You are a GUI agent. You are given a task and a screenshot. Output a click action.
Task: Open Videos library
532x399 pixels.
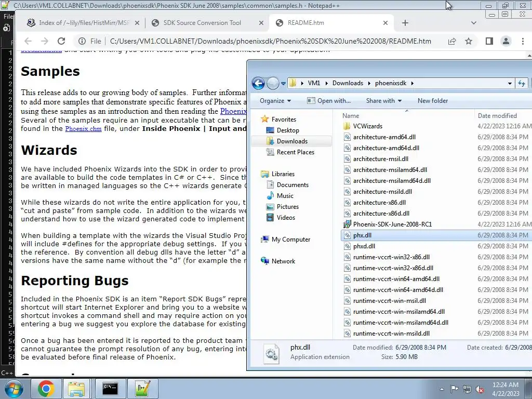tap(286, 218)
